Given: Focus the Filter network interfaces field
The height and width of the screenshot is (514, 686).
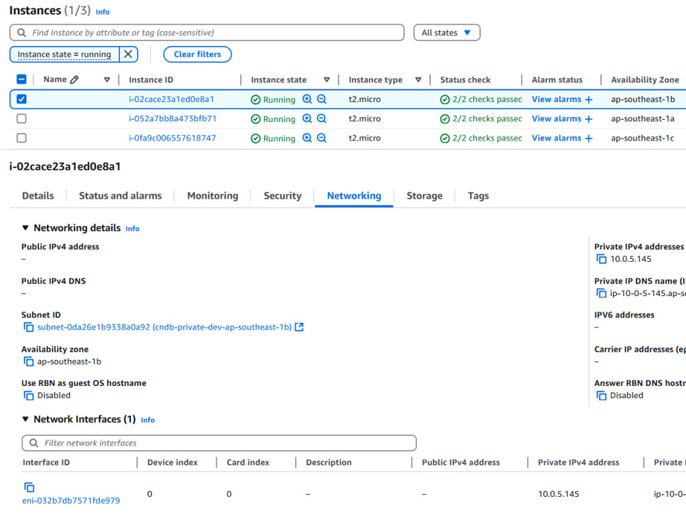Looking at the screenshot, I should (220, 443).
